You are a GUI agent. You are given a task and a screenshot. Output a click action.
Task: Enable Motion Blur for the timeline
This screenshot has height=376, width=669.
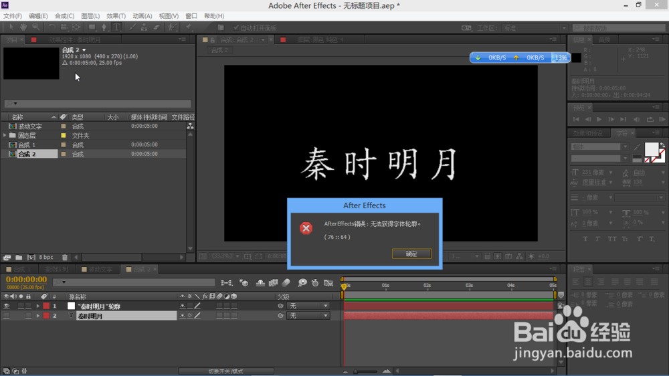point(286,282)
